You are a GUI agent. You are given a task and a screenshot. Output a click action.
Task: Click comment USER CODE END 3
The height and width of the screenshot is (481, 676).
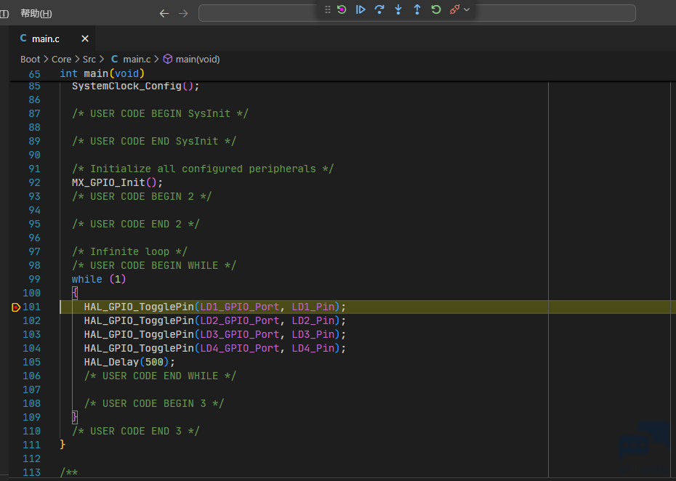(x=136, y=431)
